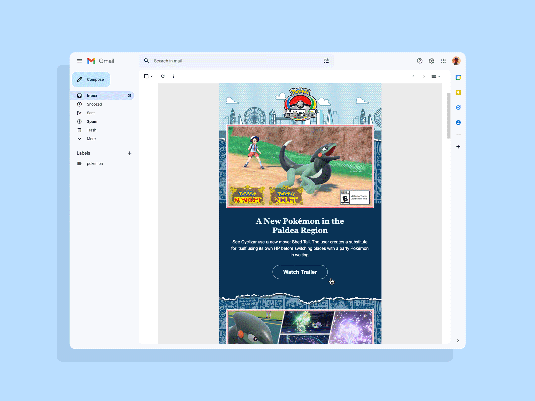The image size is (535, 401).
Task: Click the search magnifier icon
Action: click(x=146, y=61)
